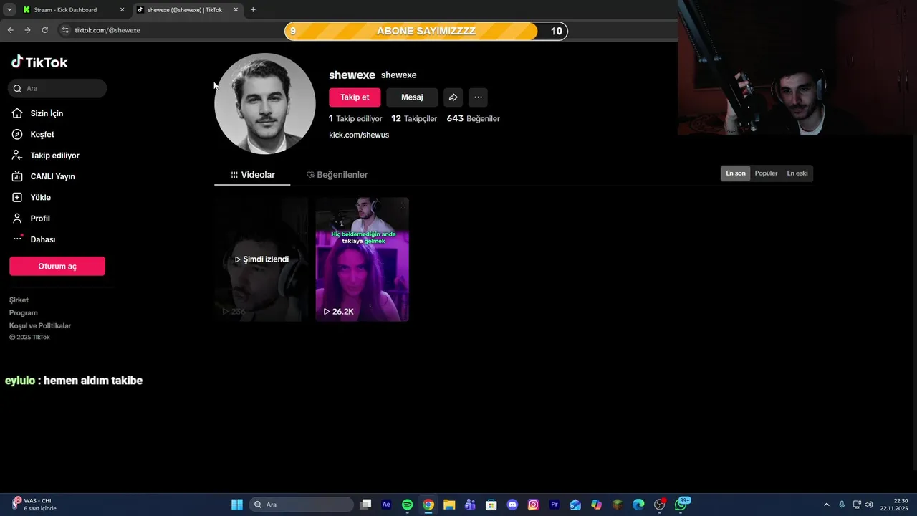
Task: Switch to the Beğenilenler tab
Action: pos(337,175)
